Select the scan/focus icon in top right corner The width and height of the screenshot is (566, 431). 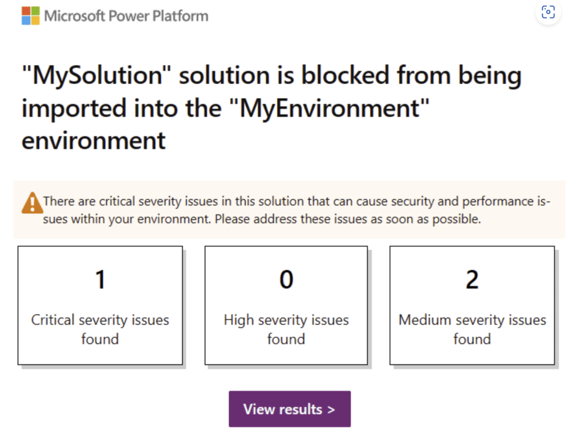[548, 11]
